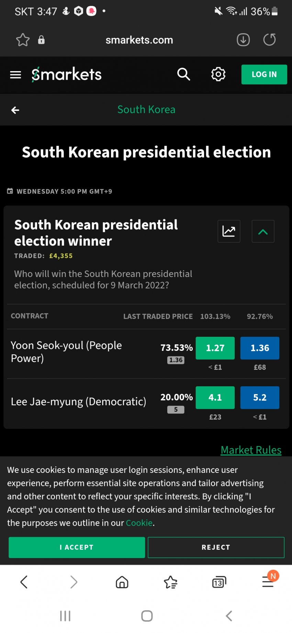Go back using the left arrow
The width and height of the screenshot is (292, 633).
[x=15, y=110]
